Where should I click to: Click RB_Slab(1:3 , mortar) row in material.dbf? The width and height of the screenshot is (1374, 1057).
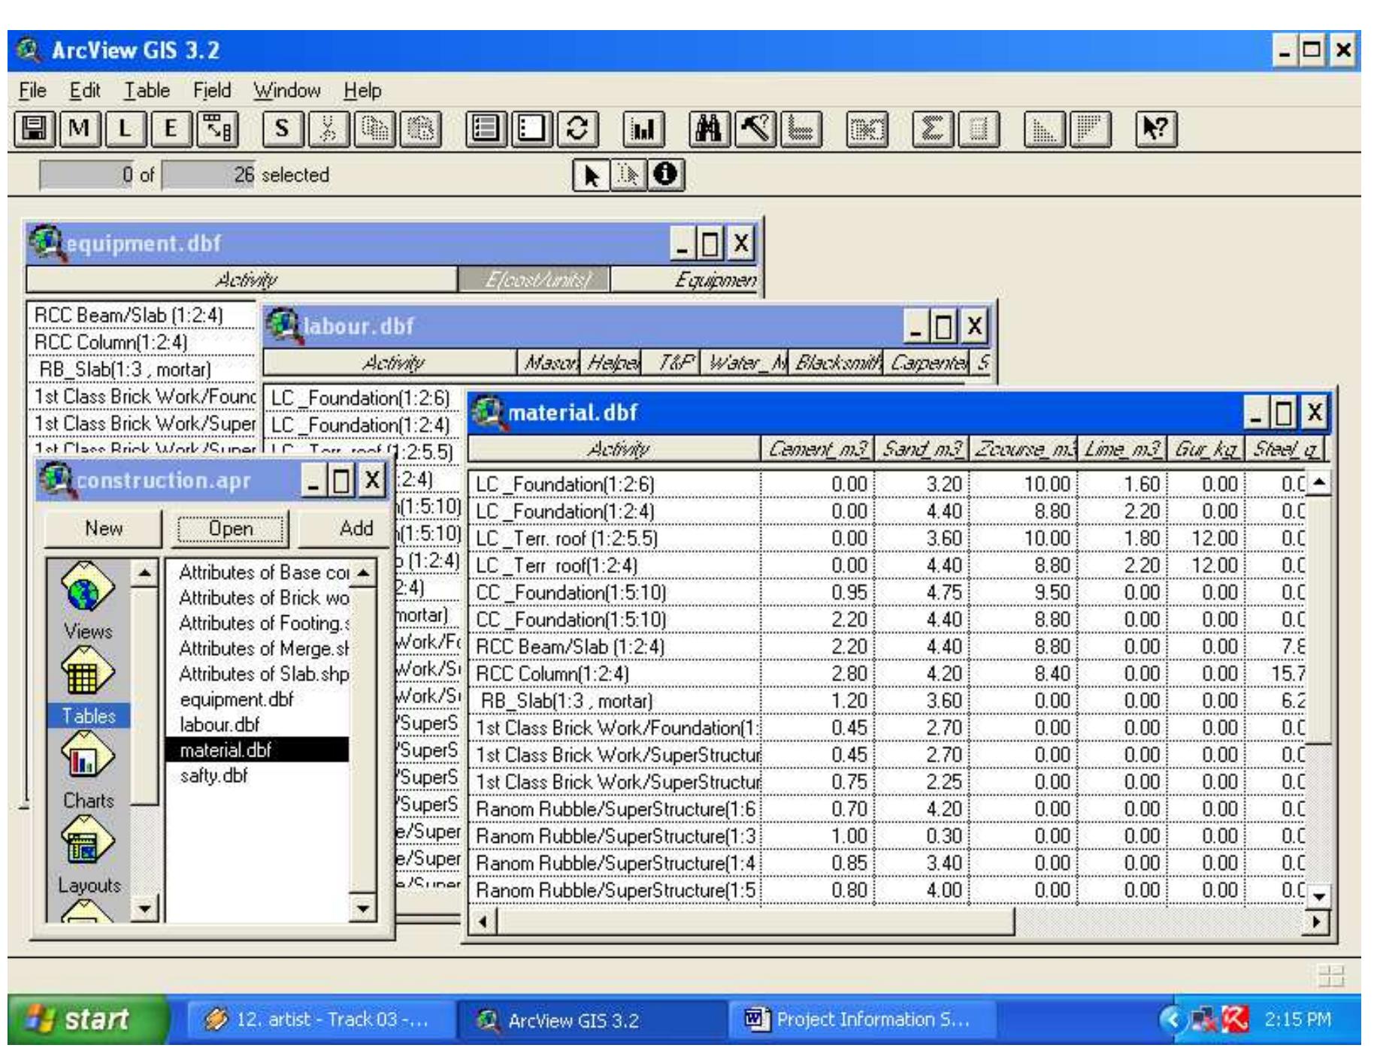(885, 701)
